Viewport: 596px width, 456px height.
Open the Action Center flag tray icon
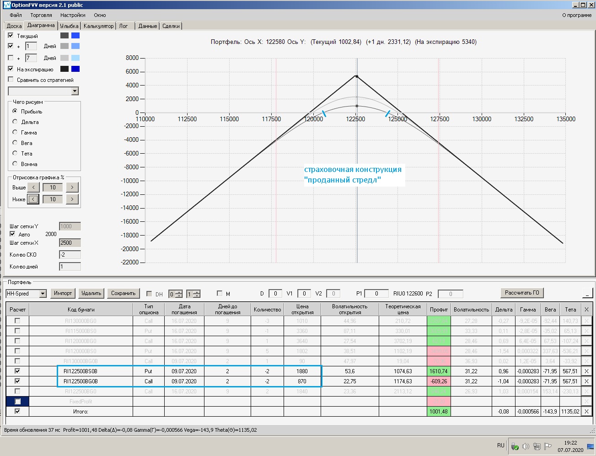tap(548, 446)
